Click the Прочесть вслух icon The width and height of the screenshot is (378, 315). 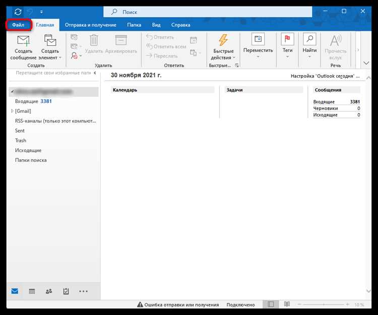335,40
